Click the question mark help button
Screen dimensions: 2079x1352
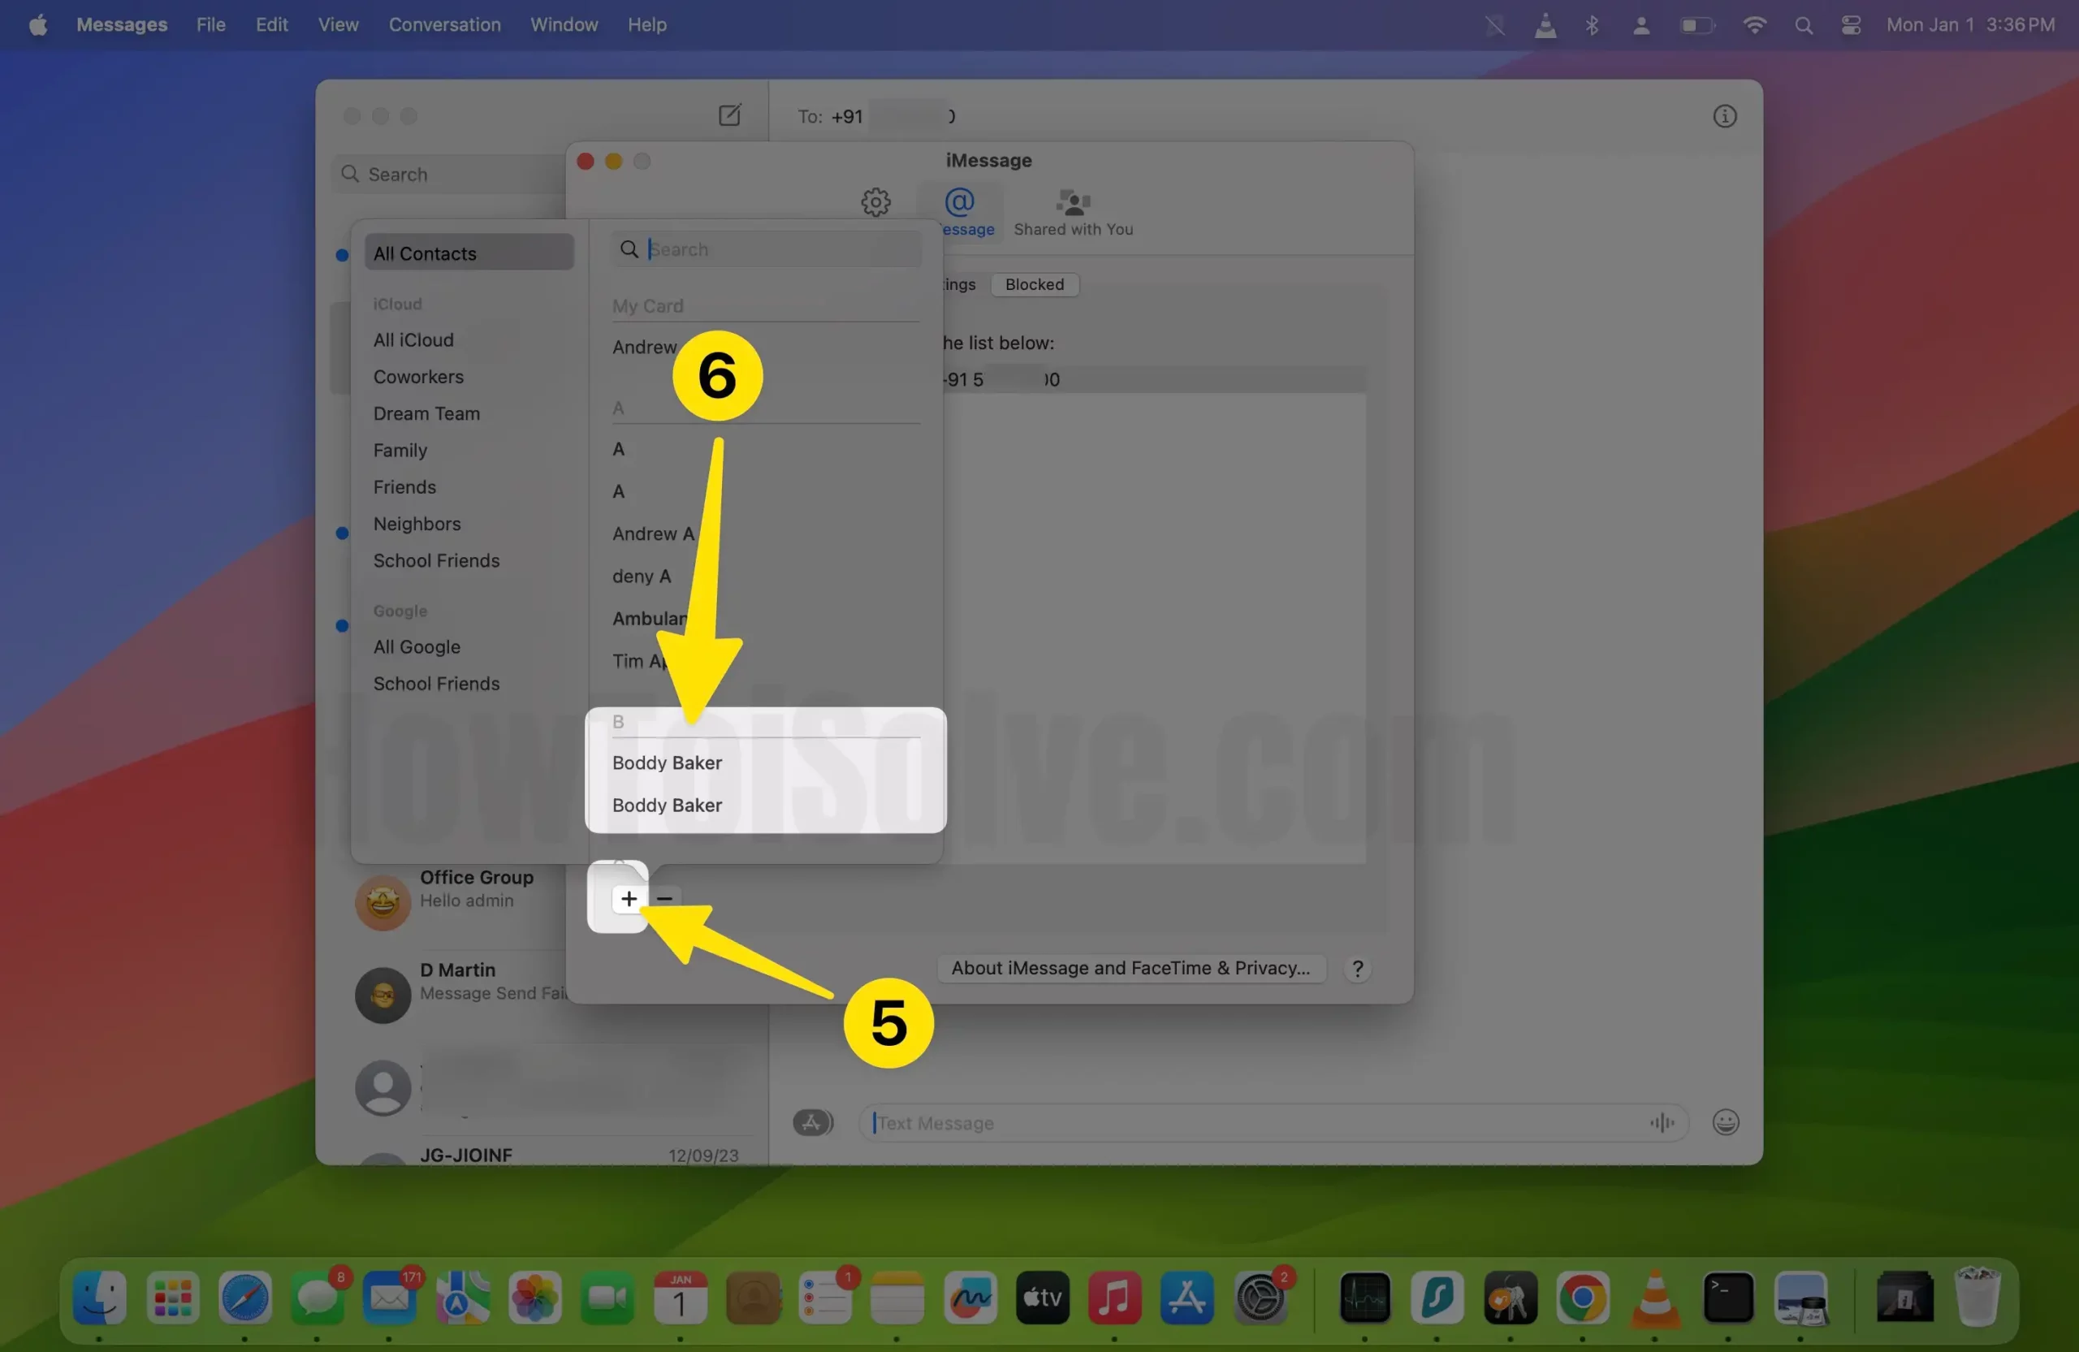tap(1356, 969)
